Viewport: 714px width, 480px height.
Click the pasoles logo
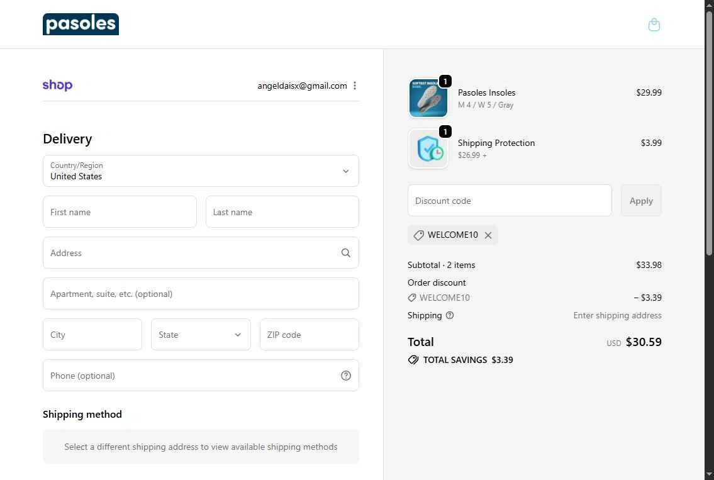tap(81, 24)
